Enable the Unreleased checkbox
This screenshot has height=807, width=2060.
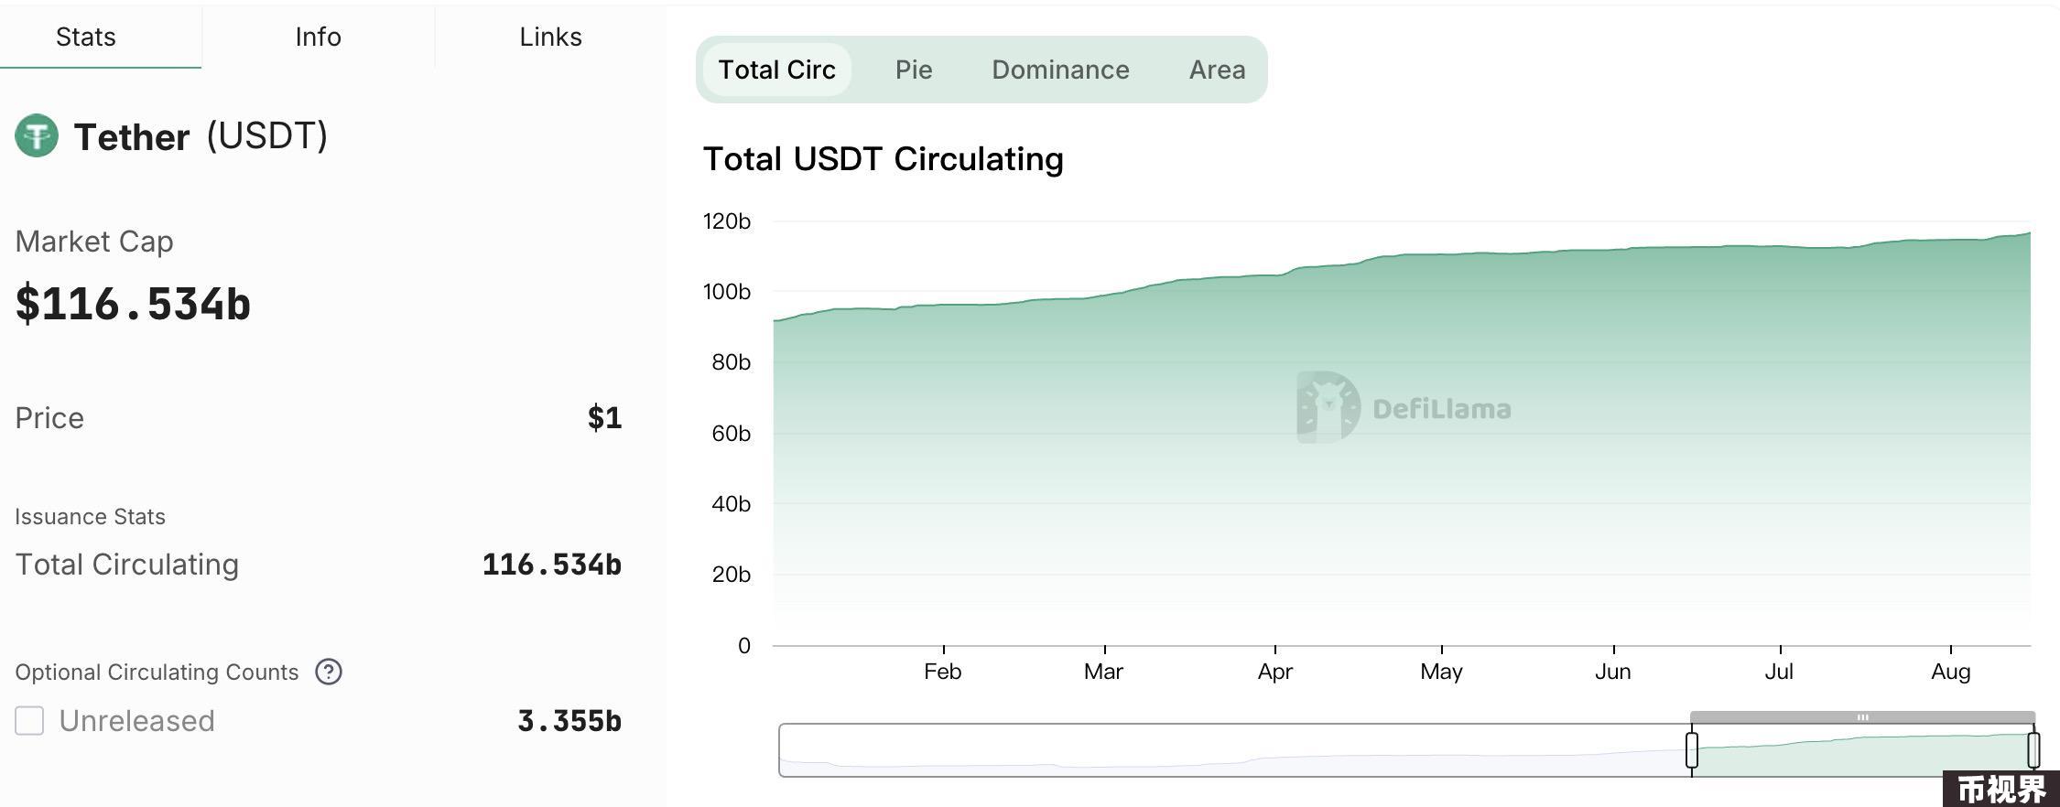coord(29,721)
